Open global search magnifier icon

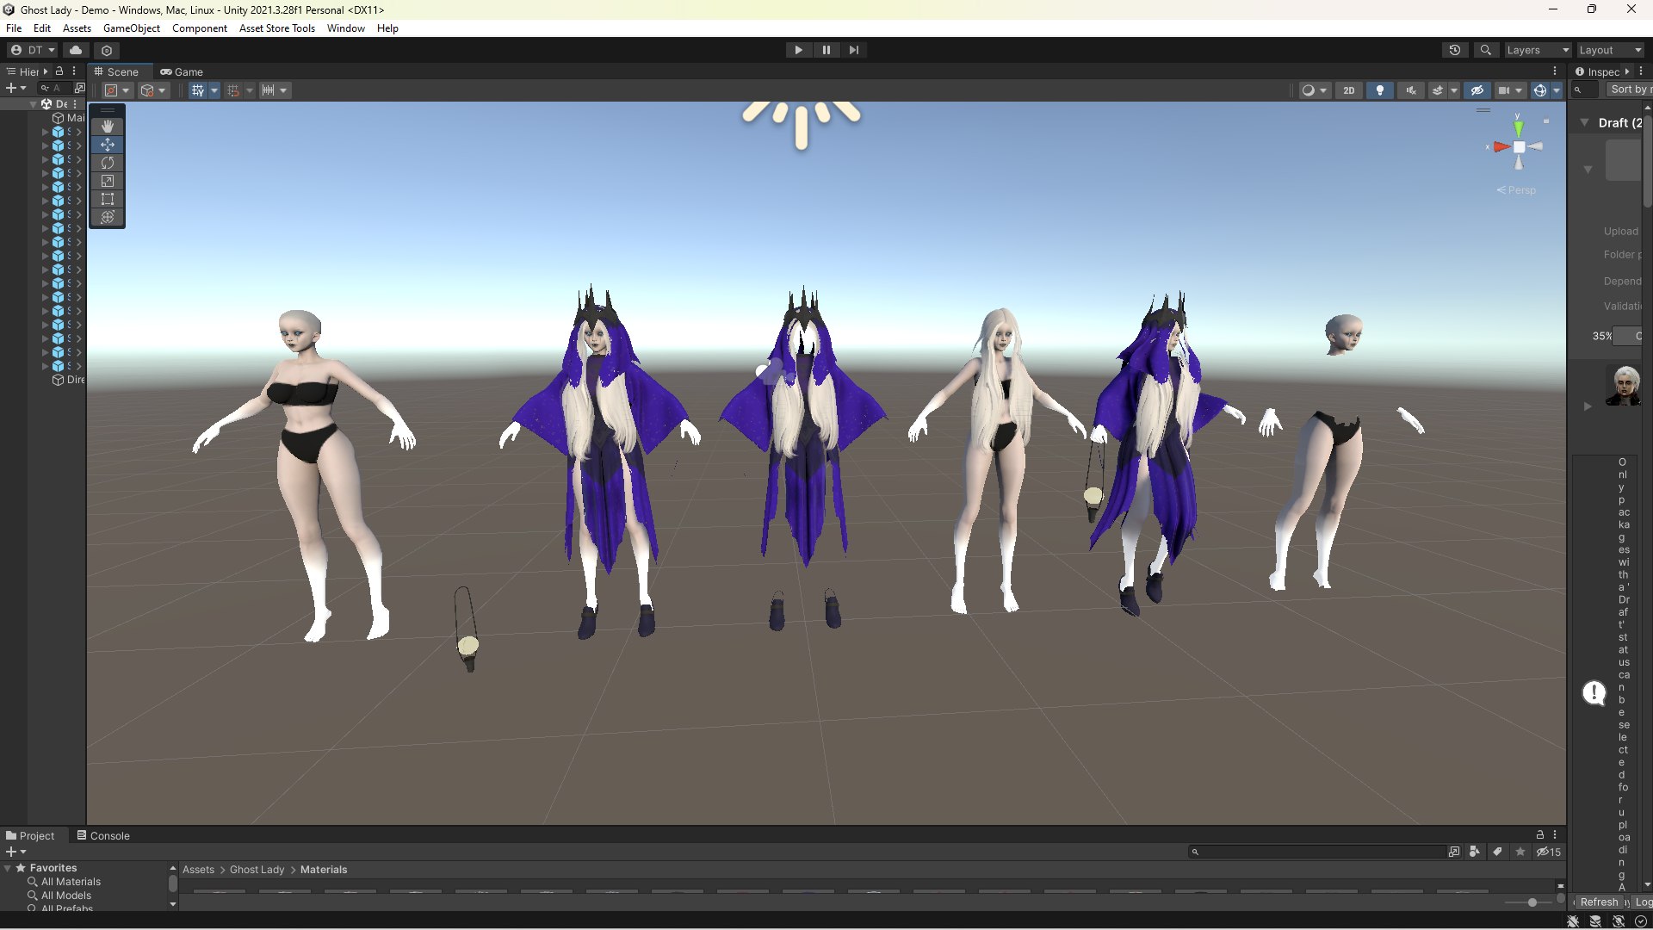pos(1486,50)
